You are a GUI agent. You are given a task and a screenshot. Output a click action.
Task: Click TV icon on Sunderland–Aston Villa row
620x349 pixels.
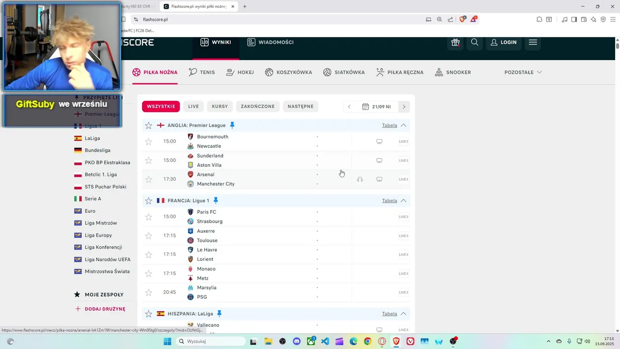click(379, 160)
